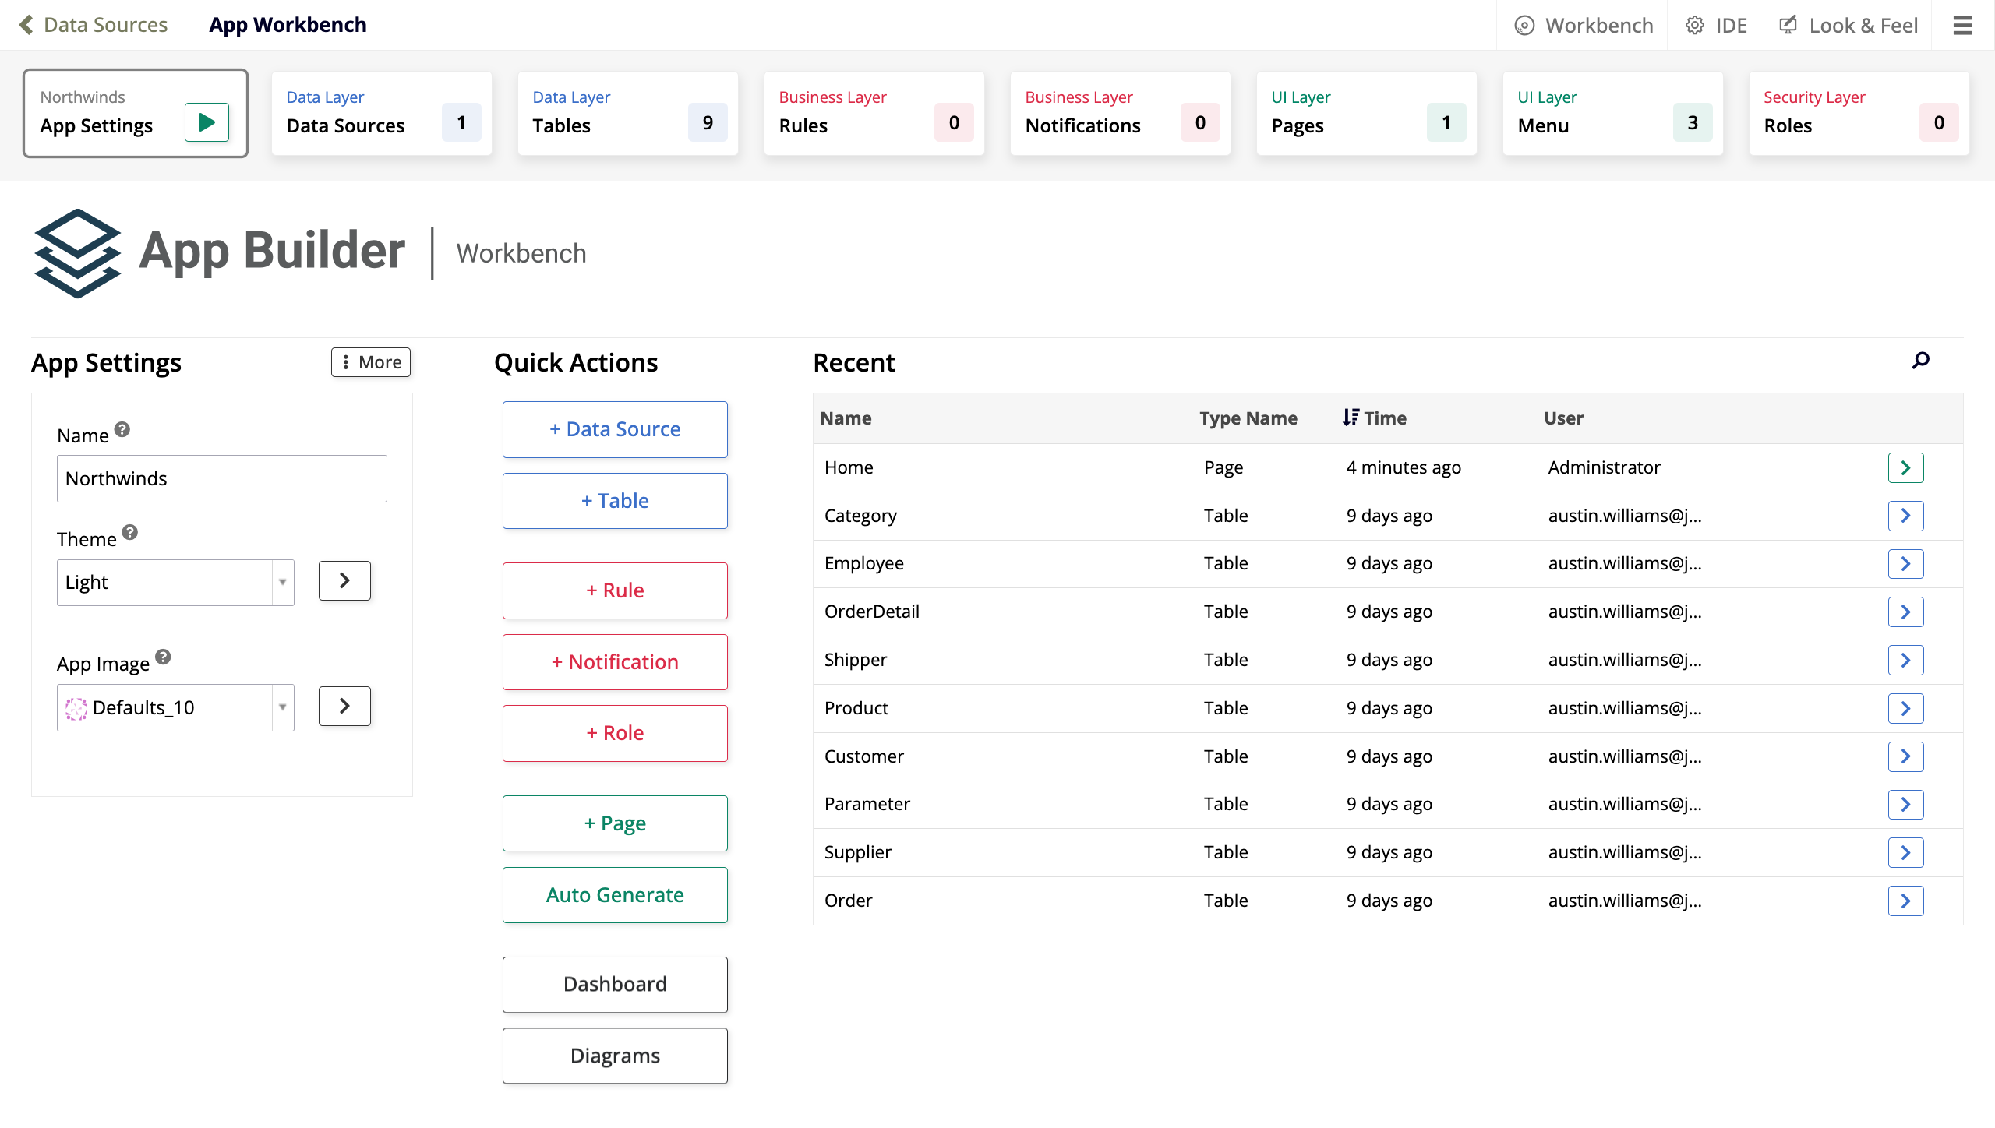The image size is (1995, 1128).
Task: Open the More menu in App Settings
Action: [370, 361]
